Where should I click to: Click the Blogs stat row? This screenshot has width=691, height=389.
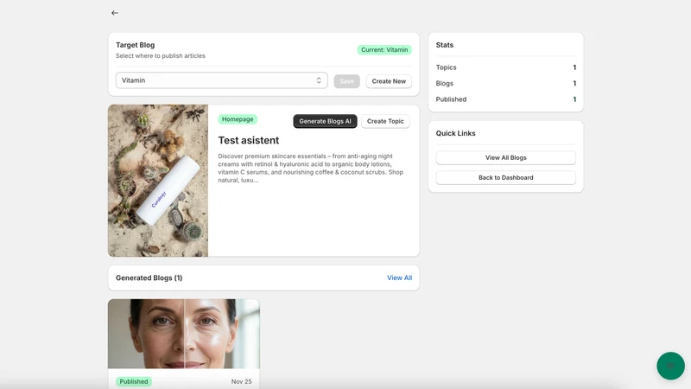coord(506,83)
